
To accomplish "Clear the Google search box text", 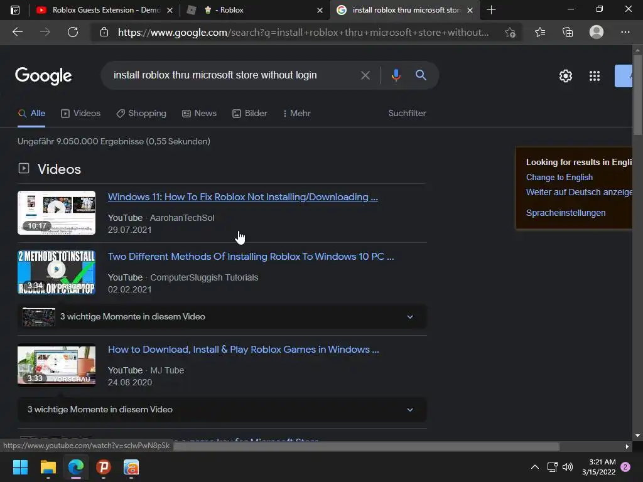I will [365, 75].
